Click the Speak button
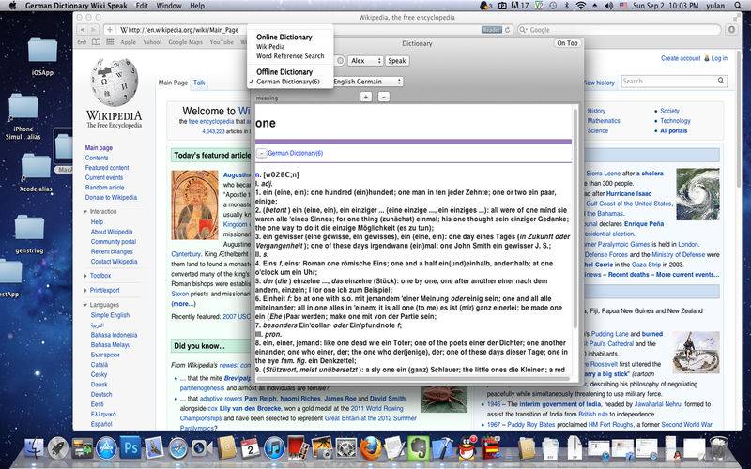 click(396, 61)
